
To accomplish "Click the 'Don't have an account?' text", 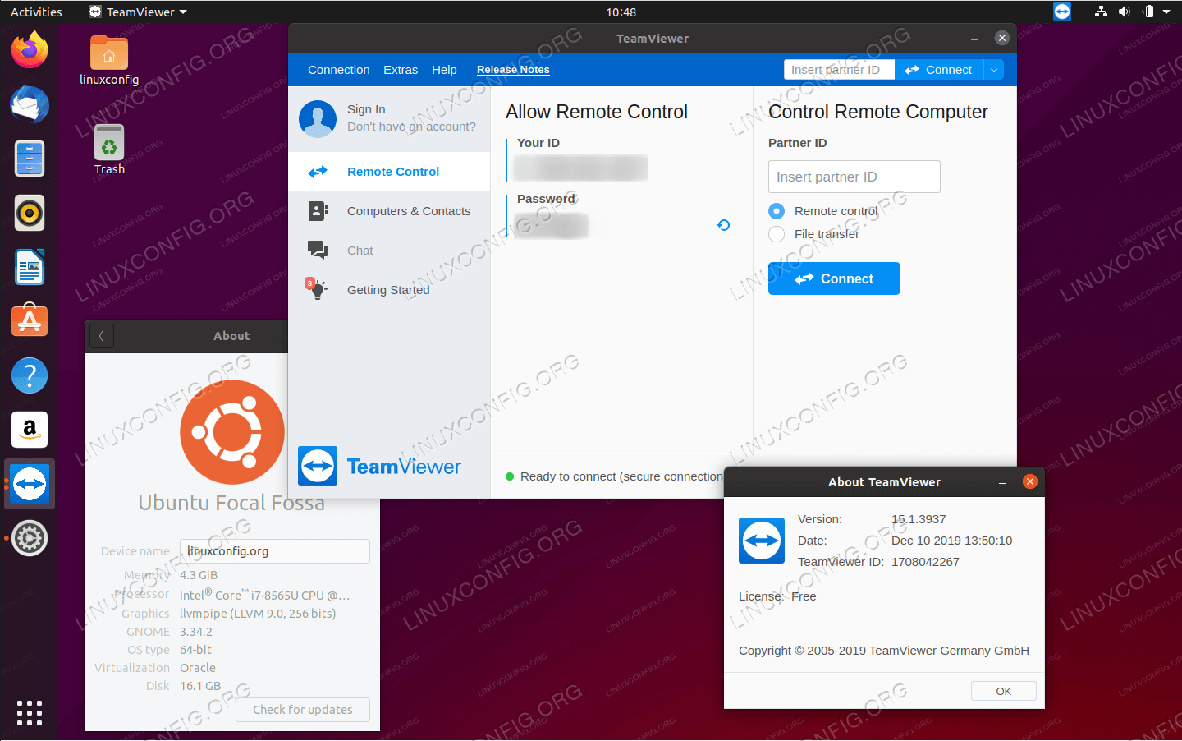I will point(411,127).
